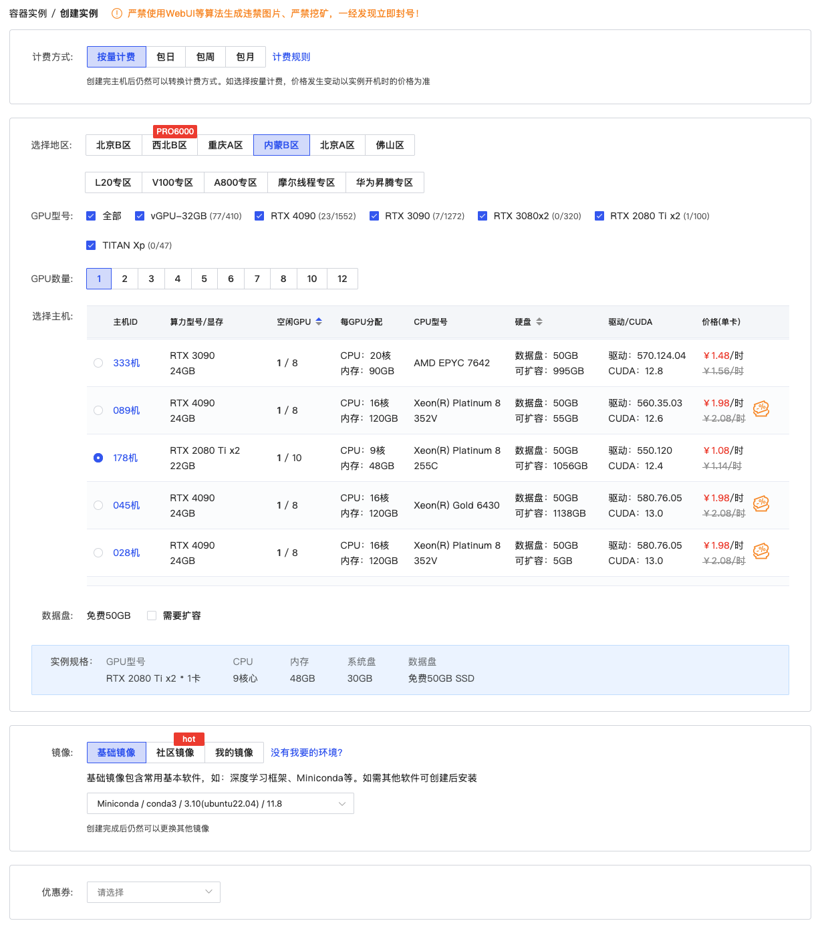Click discount coupon icon on 045机 row
This screenshot has width=822, height=937.
click(761, 504)
